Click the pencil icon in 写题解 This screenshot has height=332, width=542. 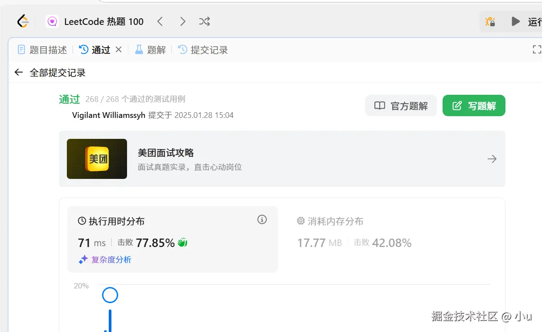pyautogui.click(x=457, y=105)
